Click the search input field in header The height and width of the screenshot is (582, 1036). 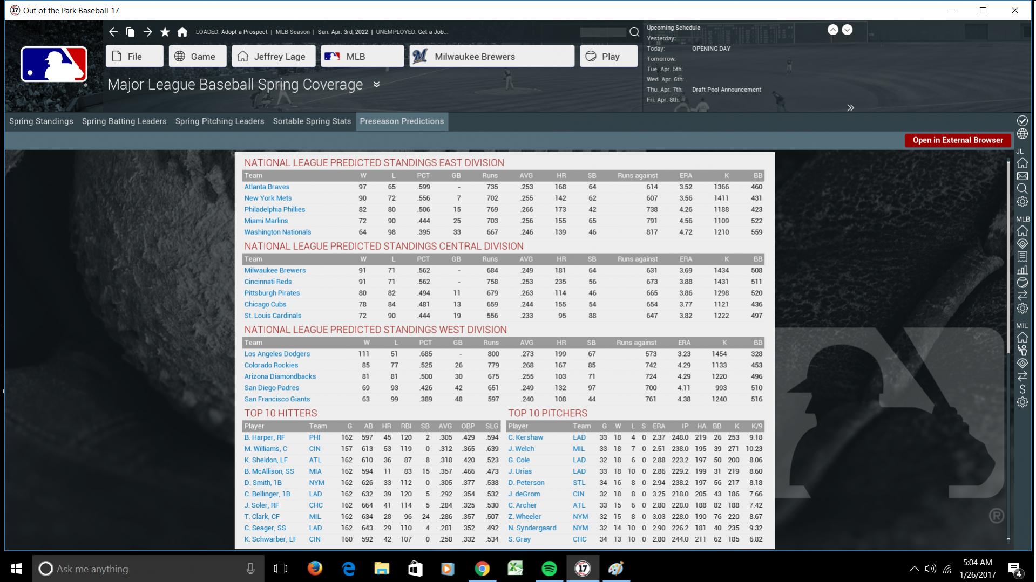click(x=603, y=32)
